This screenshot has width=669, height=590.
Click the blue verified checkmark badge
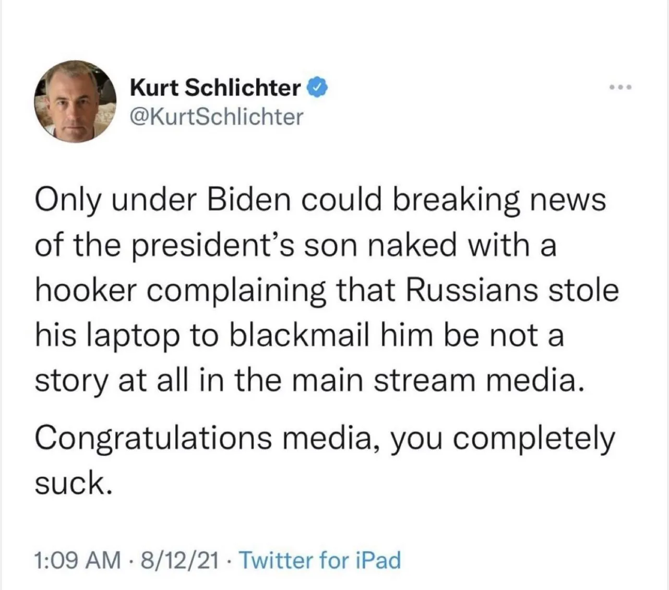(x=318, y=87)
